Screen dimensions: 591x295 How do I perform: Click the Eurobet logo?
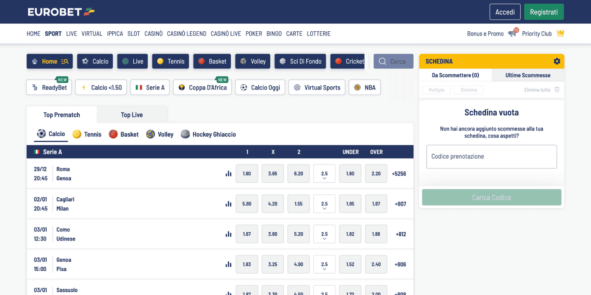(61, 12)
